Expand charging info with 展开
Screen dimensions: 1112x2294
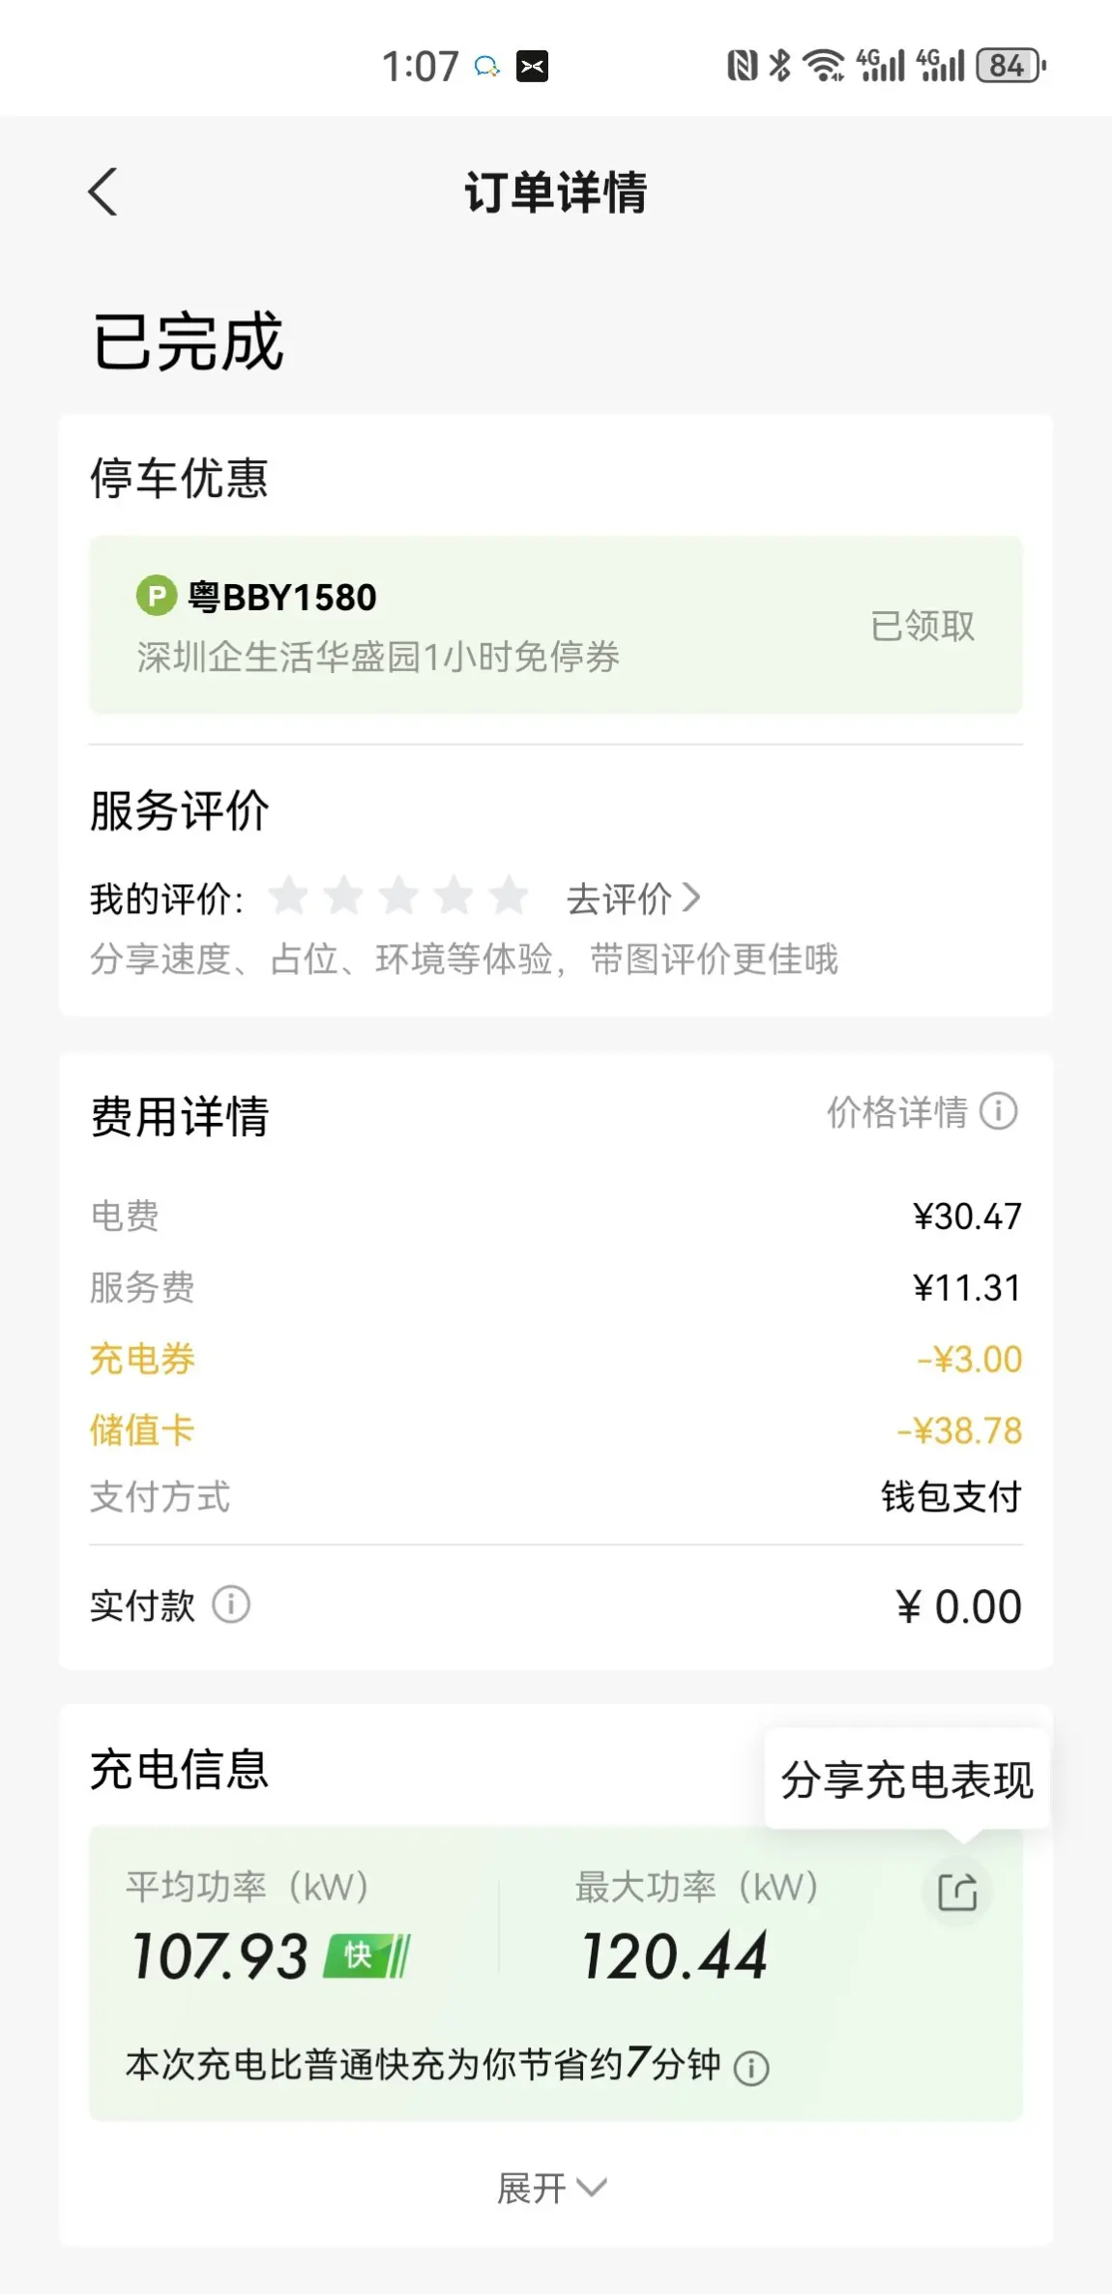coord(551,2188)
